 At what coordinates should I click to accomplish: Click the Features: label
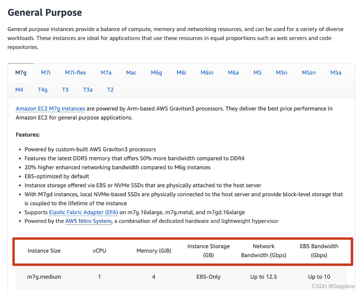point(28,135)
